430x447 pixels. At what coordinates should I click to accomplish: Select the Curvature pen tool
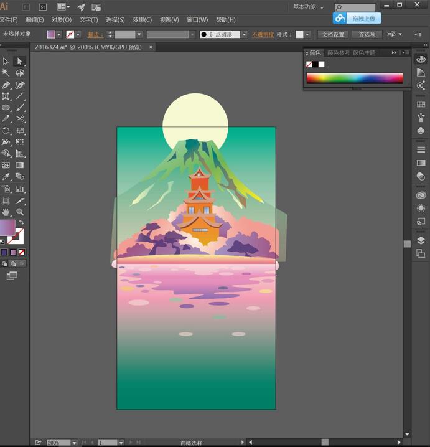pos(19,85)
